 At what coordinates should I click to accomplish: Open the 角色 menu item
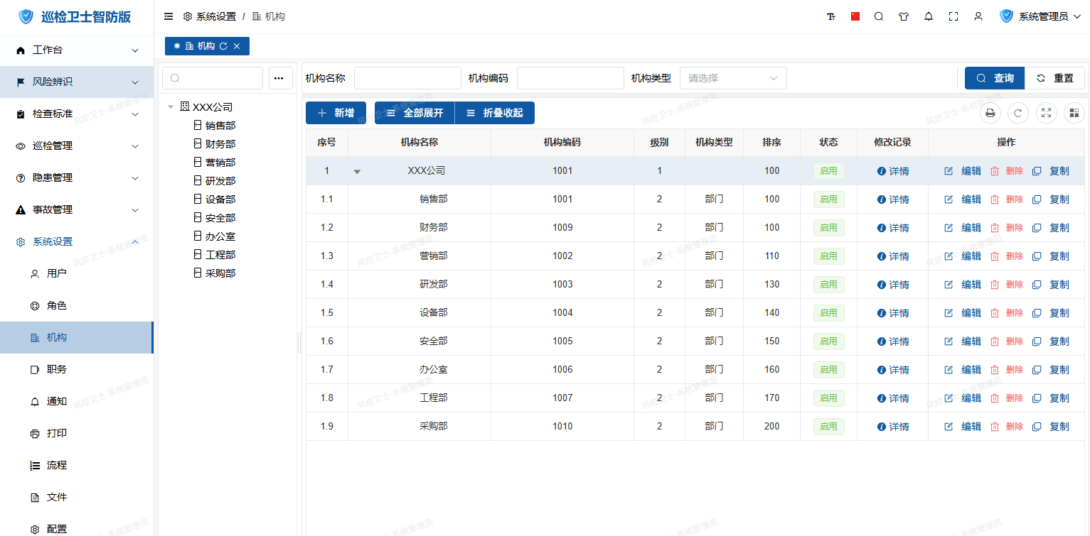tap(77, 305)
